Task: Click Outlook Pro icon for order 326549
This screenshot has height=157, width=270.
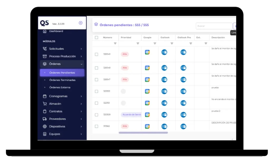Action: (x=183, y=52)
